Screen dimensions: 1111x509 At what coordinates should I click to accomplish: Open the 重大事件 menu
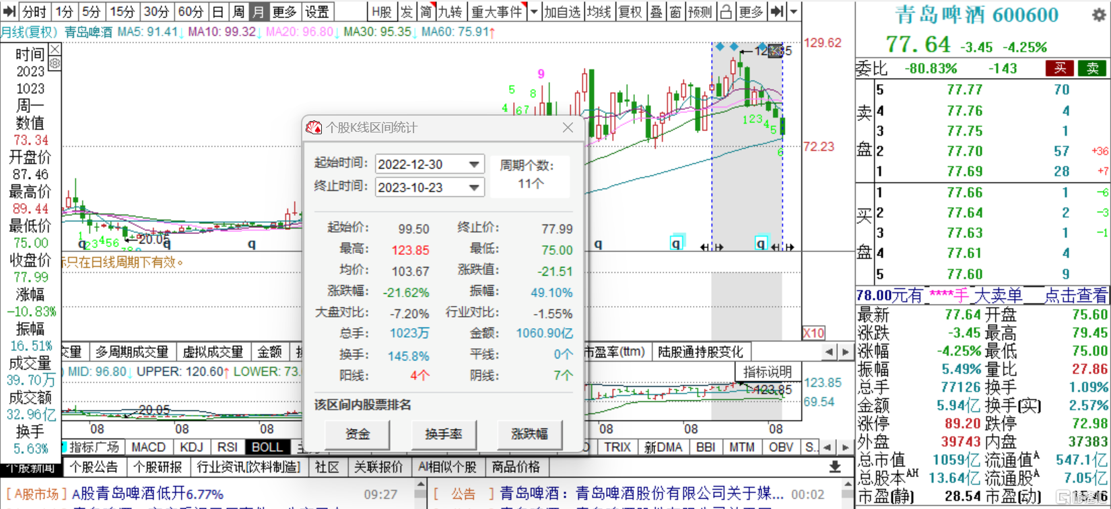point(497,11)
